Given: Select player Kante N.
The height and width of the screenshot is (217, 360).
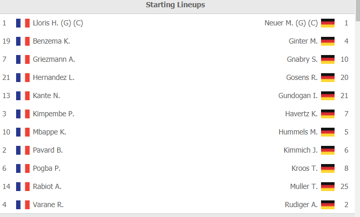Looking at the screenshot, I should (x=46, y=96).
